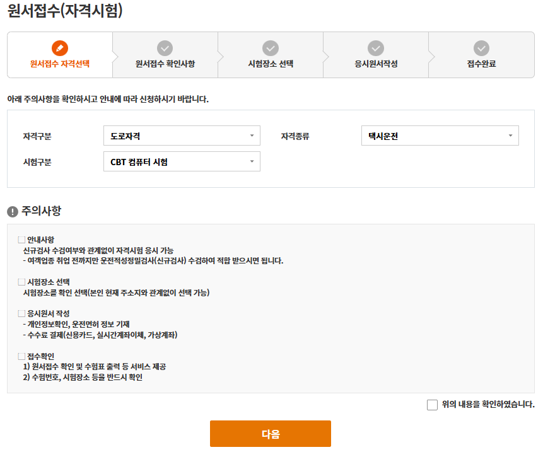Click the 시험구분 field label

click(37, 162)
